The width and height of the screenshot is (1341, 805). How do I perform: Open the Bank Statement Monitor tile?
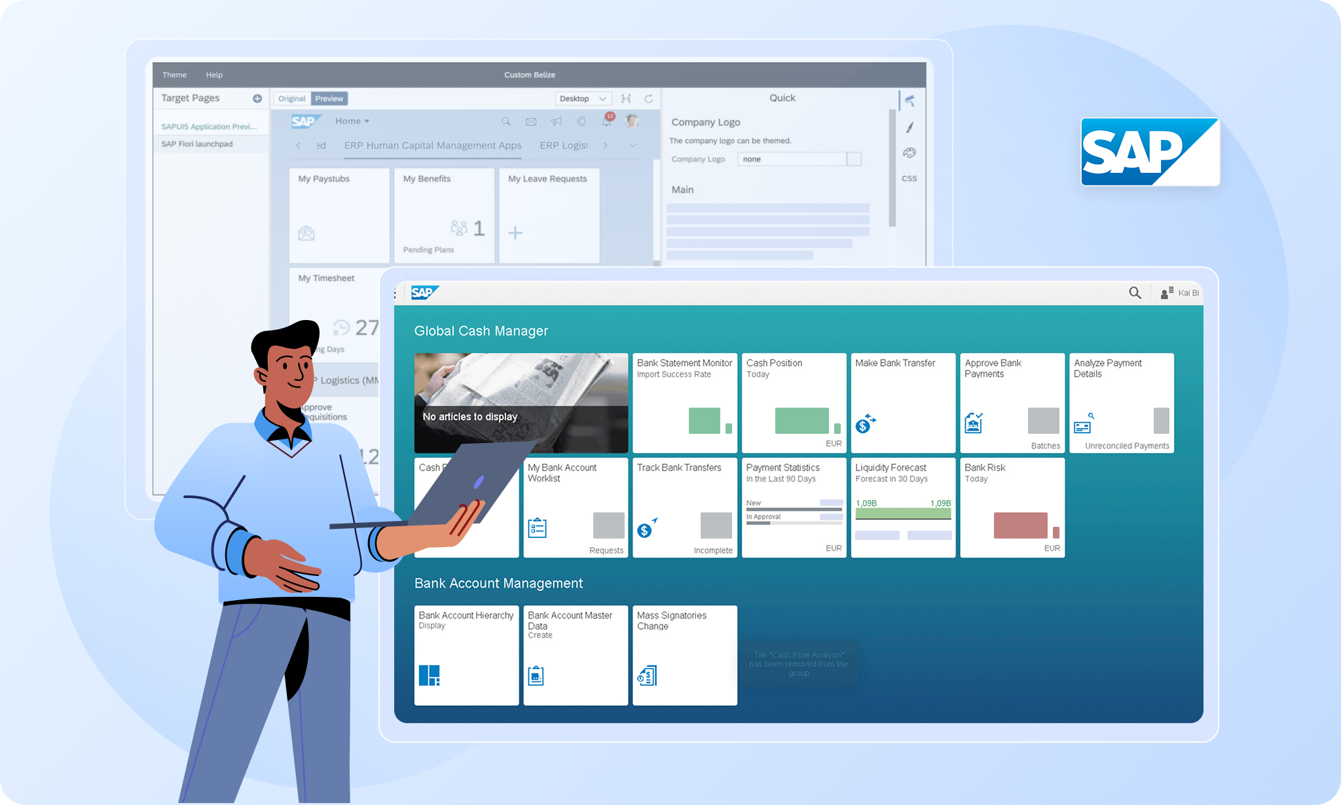[x=685, y=403]
